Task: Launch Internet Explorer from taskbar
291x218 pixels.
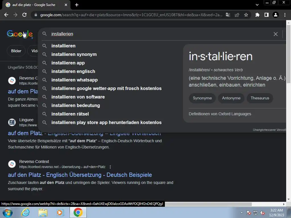Action: point(25,212)
